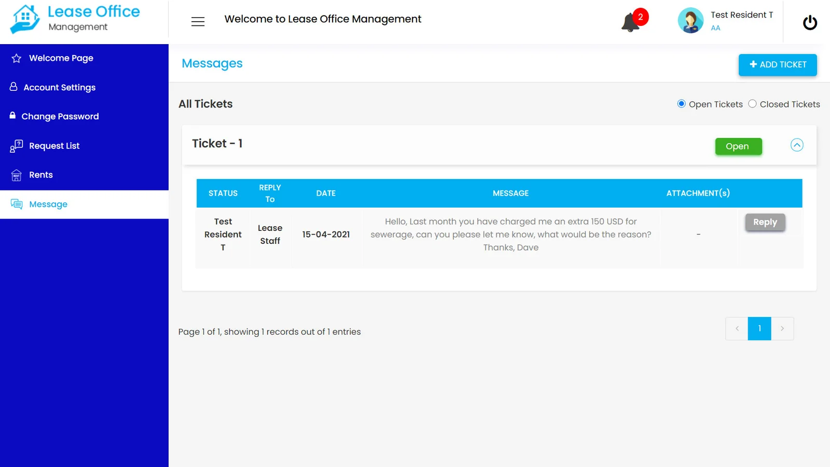The image size is (830, 467).
Task: Collapse Ticket - 1 using the chevron circle
Action: pyautogui.click(x=797, y=145)
